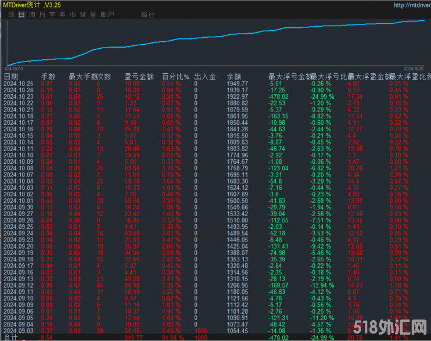
Task: Click the 余额 column header
Action: click(x=234, y=76)
